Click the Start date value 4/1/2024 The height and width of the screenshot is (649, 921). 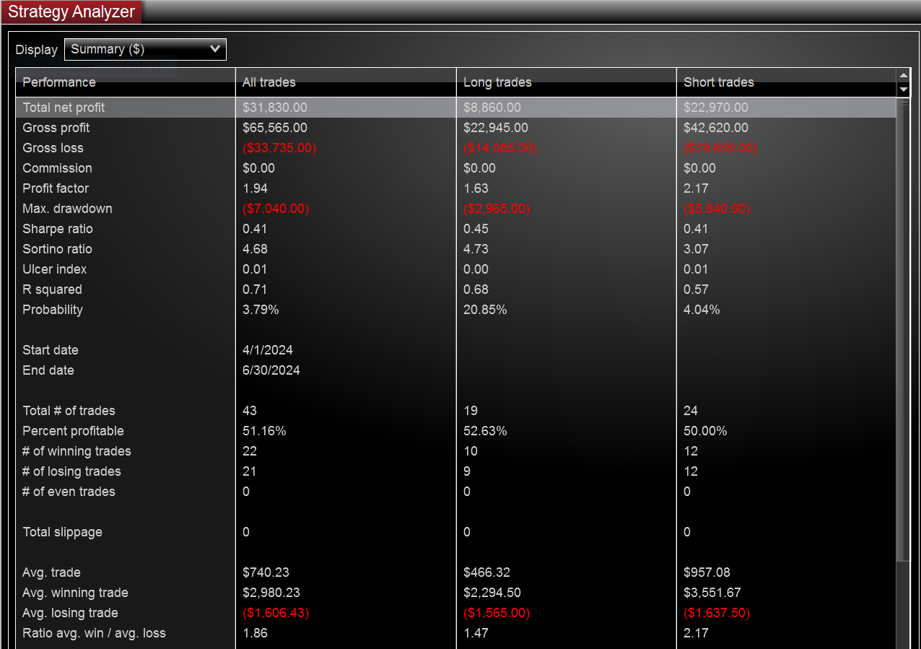(x=268, y=350)
